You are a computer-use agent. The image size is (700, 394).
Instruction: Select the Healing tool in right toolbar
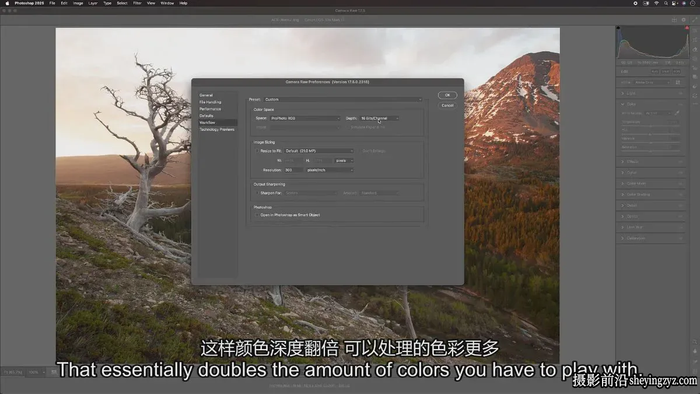coord(695,50)
